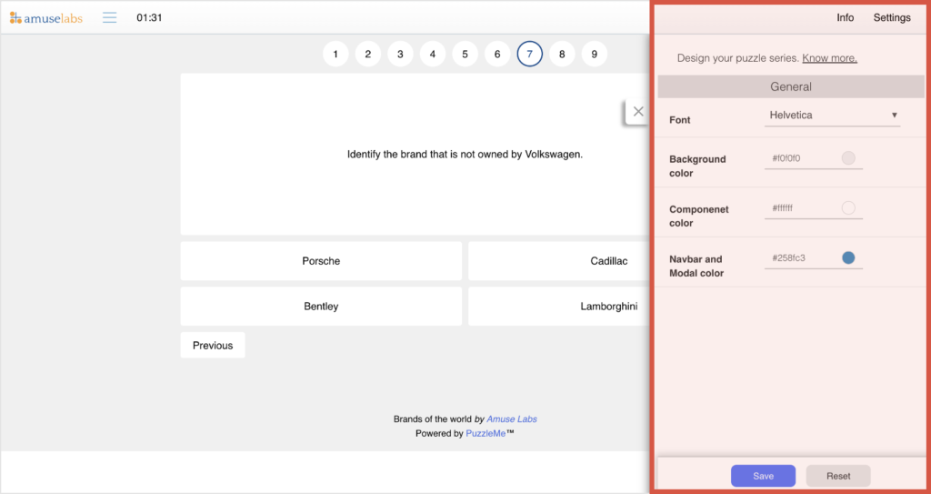The width and height of the screenshot is (931, 494).
Task: Click the Previous button
Action: coord(213,346)
